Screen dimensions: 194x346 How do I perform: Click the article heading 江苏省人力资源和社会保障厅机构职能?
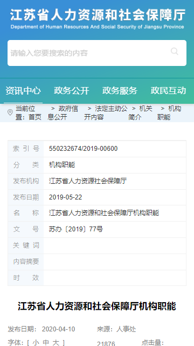tap(97, 307)
